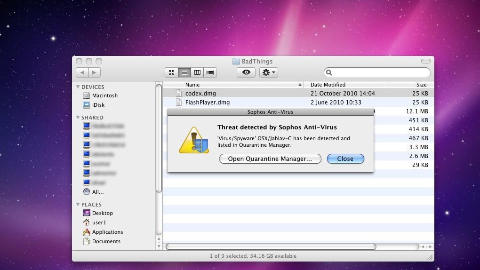This screenshot has width=480, height=270.
Task: Open the Action gear menu
Action: [x=268, y=72]
